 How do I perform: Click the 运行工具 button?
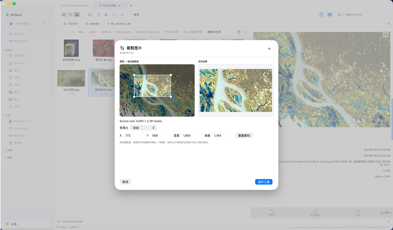click(x=264, y=182)
